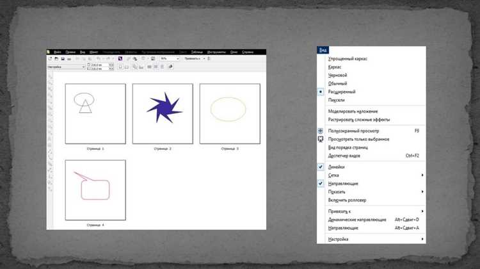480x269 pixels.
Task: Click the Print icon in the toolbar
Action: [69, 58]
